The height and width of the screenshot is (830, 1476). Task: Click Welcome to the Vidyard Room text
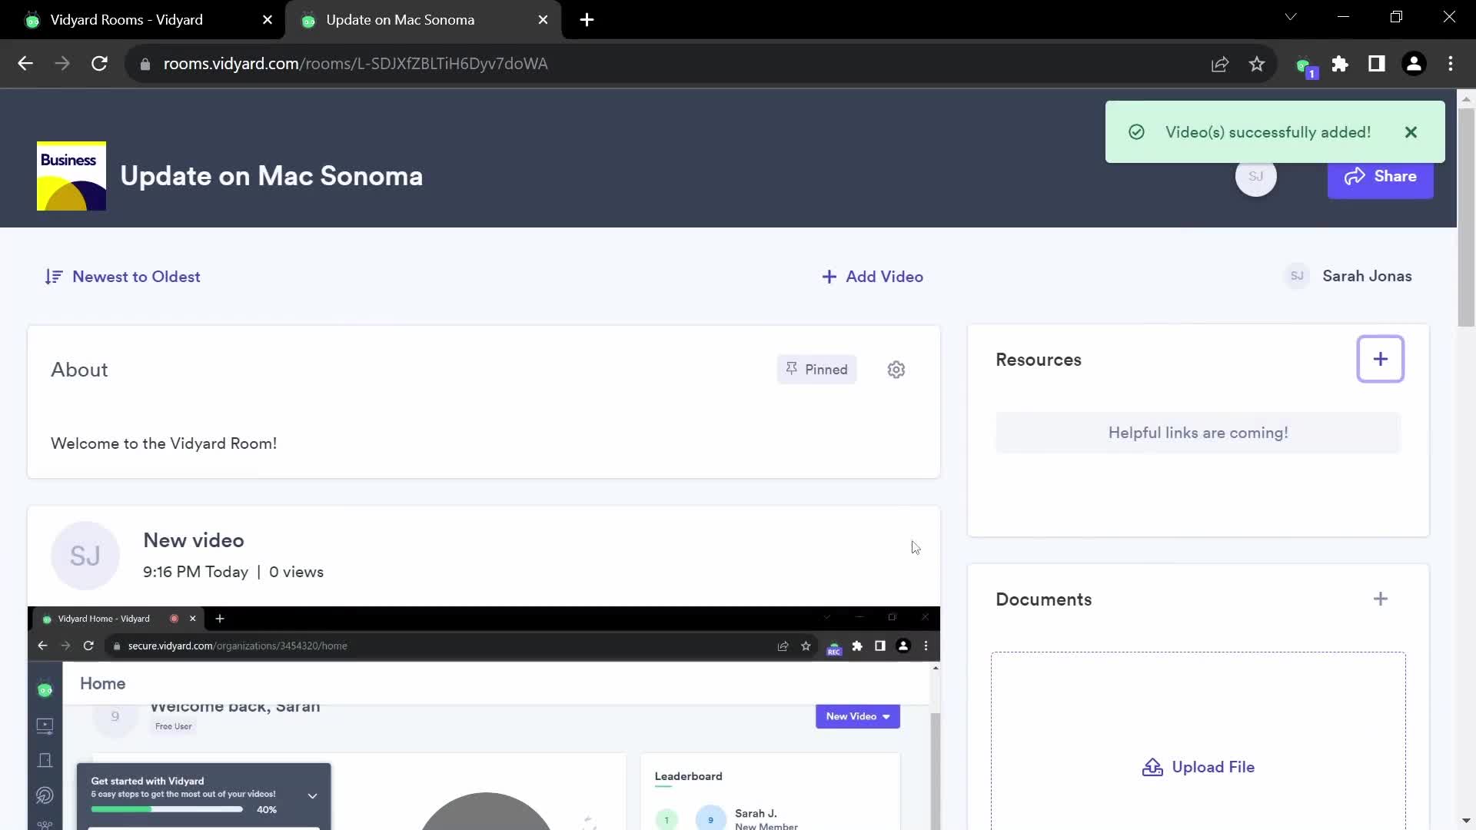(x=164, y=443)
